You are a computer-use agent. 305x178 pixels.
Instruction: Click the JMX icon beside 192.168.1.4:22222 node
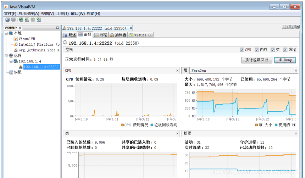pyautogui.click(x=21, y=67)
